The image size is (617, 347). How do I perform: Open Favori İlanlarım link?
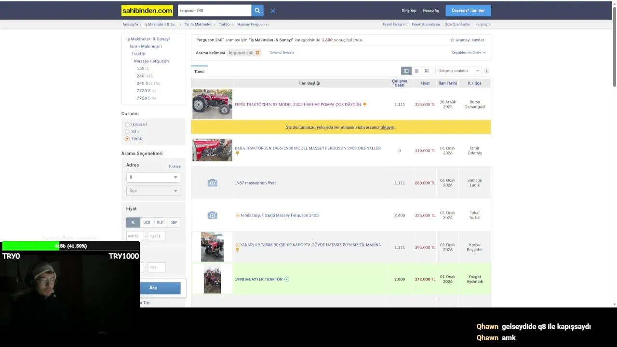tap(394, 24)
